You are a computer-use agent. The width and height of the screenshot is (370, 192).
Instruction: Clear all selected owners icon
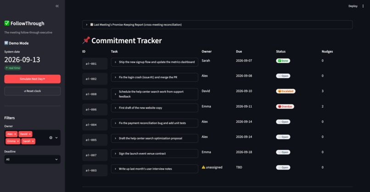(51, 138)
